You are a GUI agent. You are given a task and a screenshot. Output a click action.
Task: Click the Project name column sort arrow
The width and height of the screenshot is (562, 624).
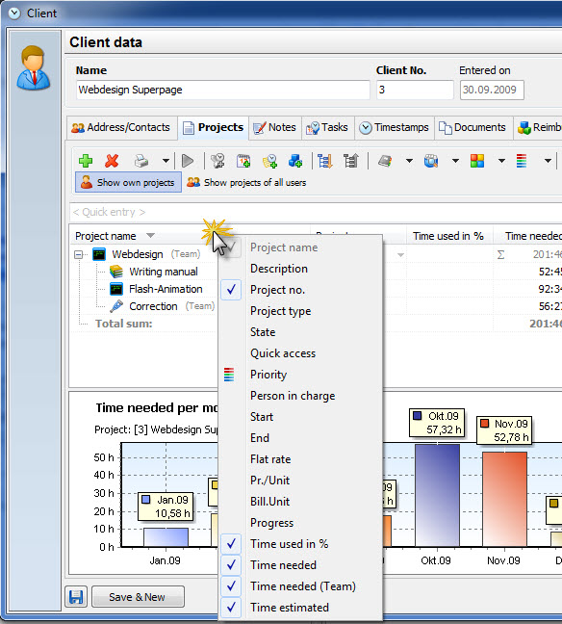pyautogui.click(x=150, y=236)
